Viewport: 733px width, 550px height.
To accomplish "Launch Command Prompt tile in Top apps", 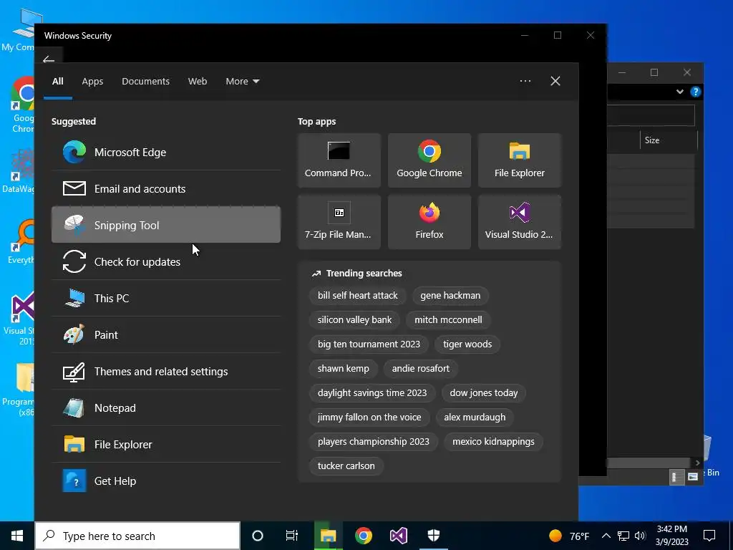I will (339, 160).
